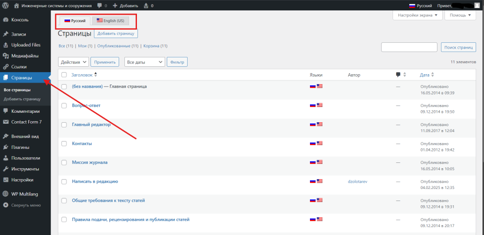Click the Фильтр button
The width and height of the screenshot is (484, 235).
click(x=177, y=62)
